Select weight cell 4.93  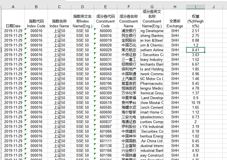pyautogui.click(x=196, y=150)
